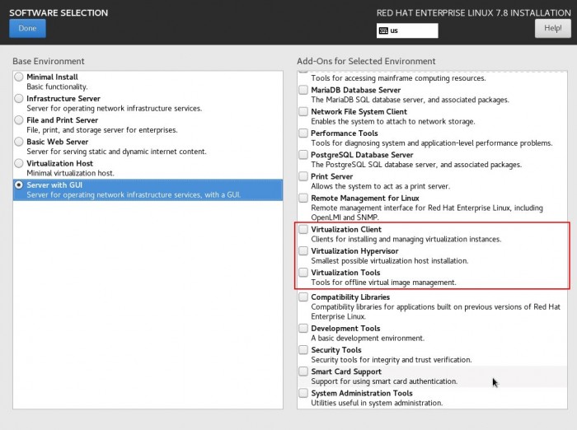Click 'Utilities useful in system administration' text

(377, 403)
